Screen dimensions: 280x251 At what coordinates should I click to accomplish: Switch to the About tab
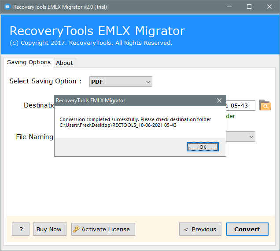[x=65, y=63]
